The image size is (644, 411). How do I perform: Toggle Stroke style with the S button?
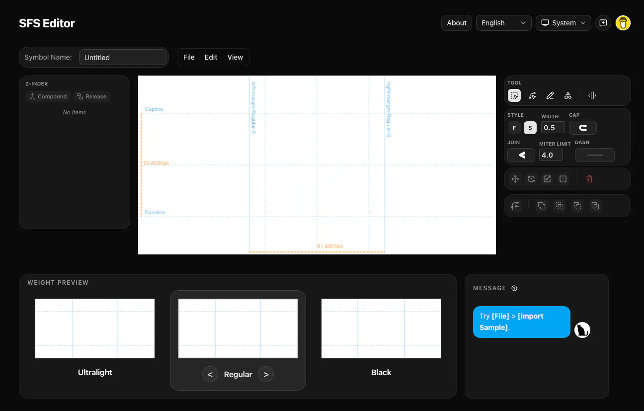point(530,128)
